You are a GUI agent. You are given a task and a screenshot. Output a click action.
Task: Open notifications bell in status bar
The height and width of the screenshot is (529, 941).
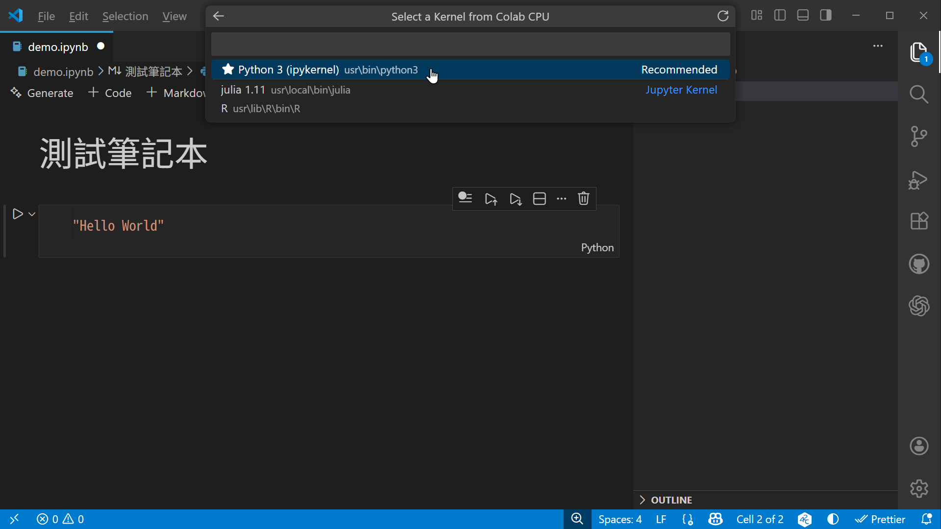pyautogui.click(x=926, y=519)
